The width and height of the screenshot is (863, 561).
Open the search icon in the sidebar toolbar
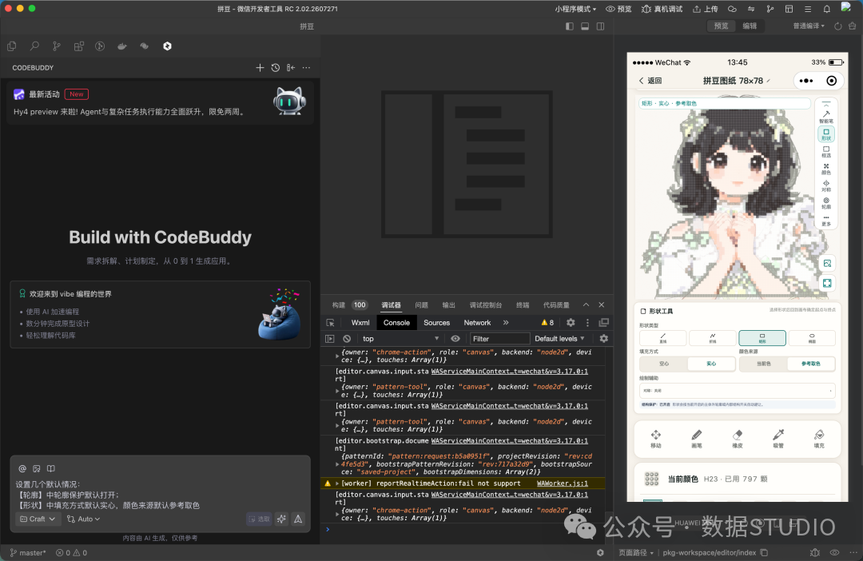[x=34, y=46]
